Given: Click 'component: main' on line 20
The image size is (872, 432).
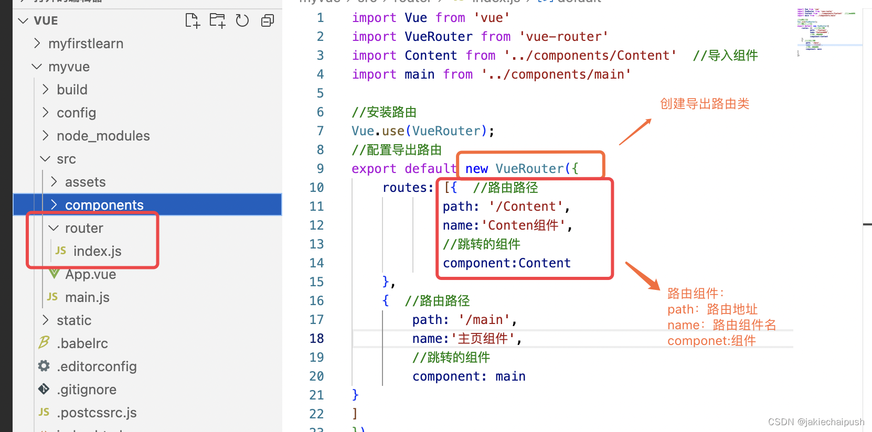Looking at the screenshot, I should pos(469,376).
